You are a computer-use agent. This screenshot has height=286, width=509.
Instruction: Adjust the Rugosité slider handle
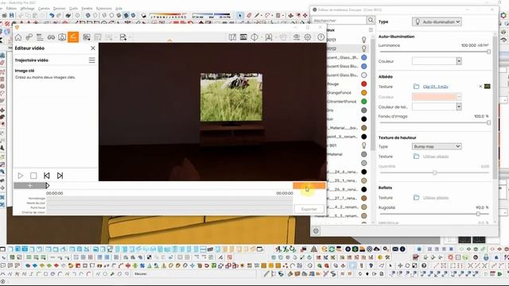click(478, 214)
